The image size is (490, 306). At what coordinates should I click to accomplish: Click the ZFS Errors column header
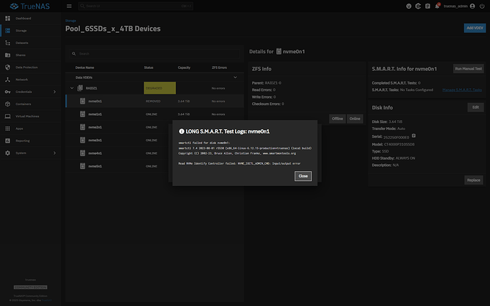[x=219, y=67]
